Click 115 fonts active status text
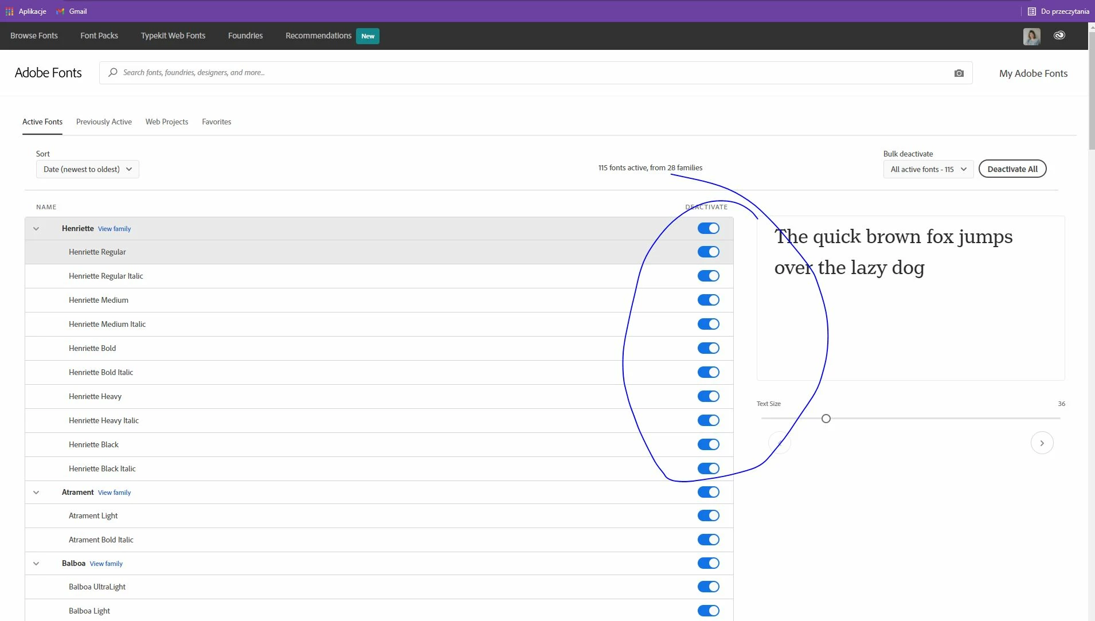The width and height of the screenshot is (1095, 621). [x=650, y=167]
